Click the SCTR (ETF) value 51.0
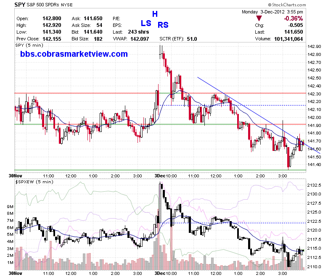 pyautogui.click(x=192, y=39)
